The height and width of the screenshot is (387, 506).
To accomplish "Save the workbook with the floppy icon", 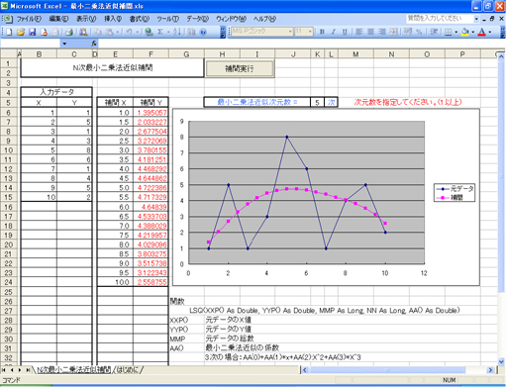I will [x=32, y=32].
